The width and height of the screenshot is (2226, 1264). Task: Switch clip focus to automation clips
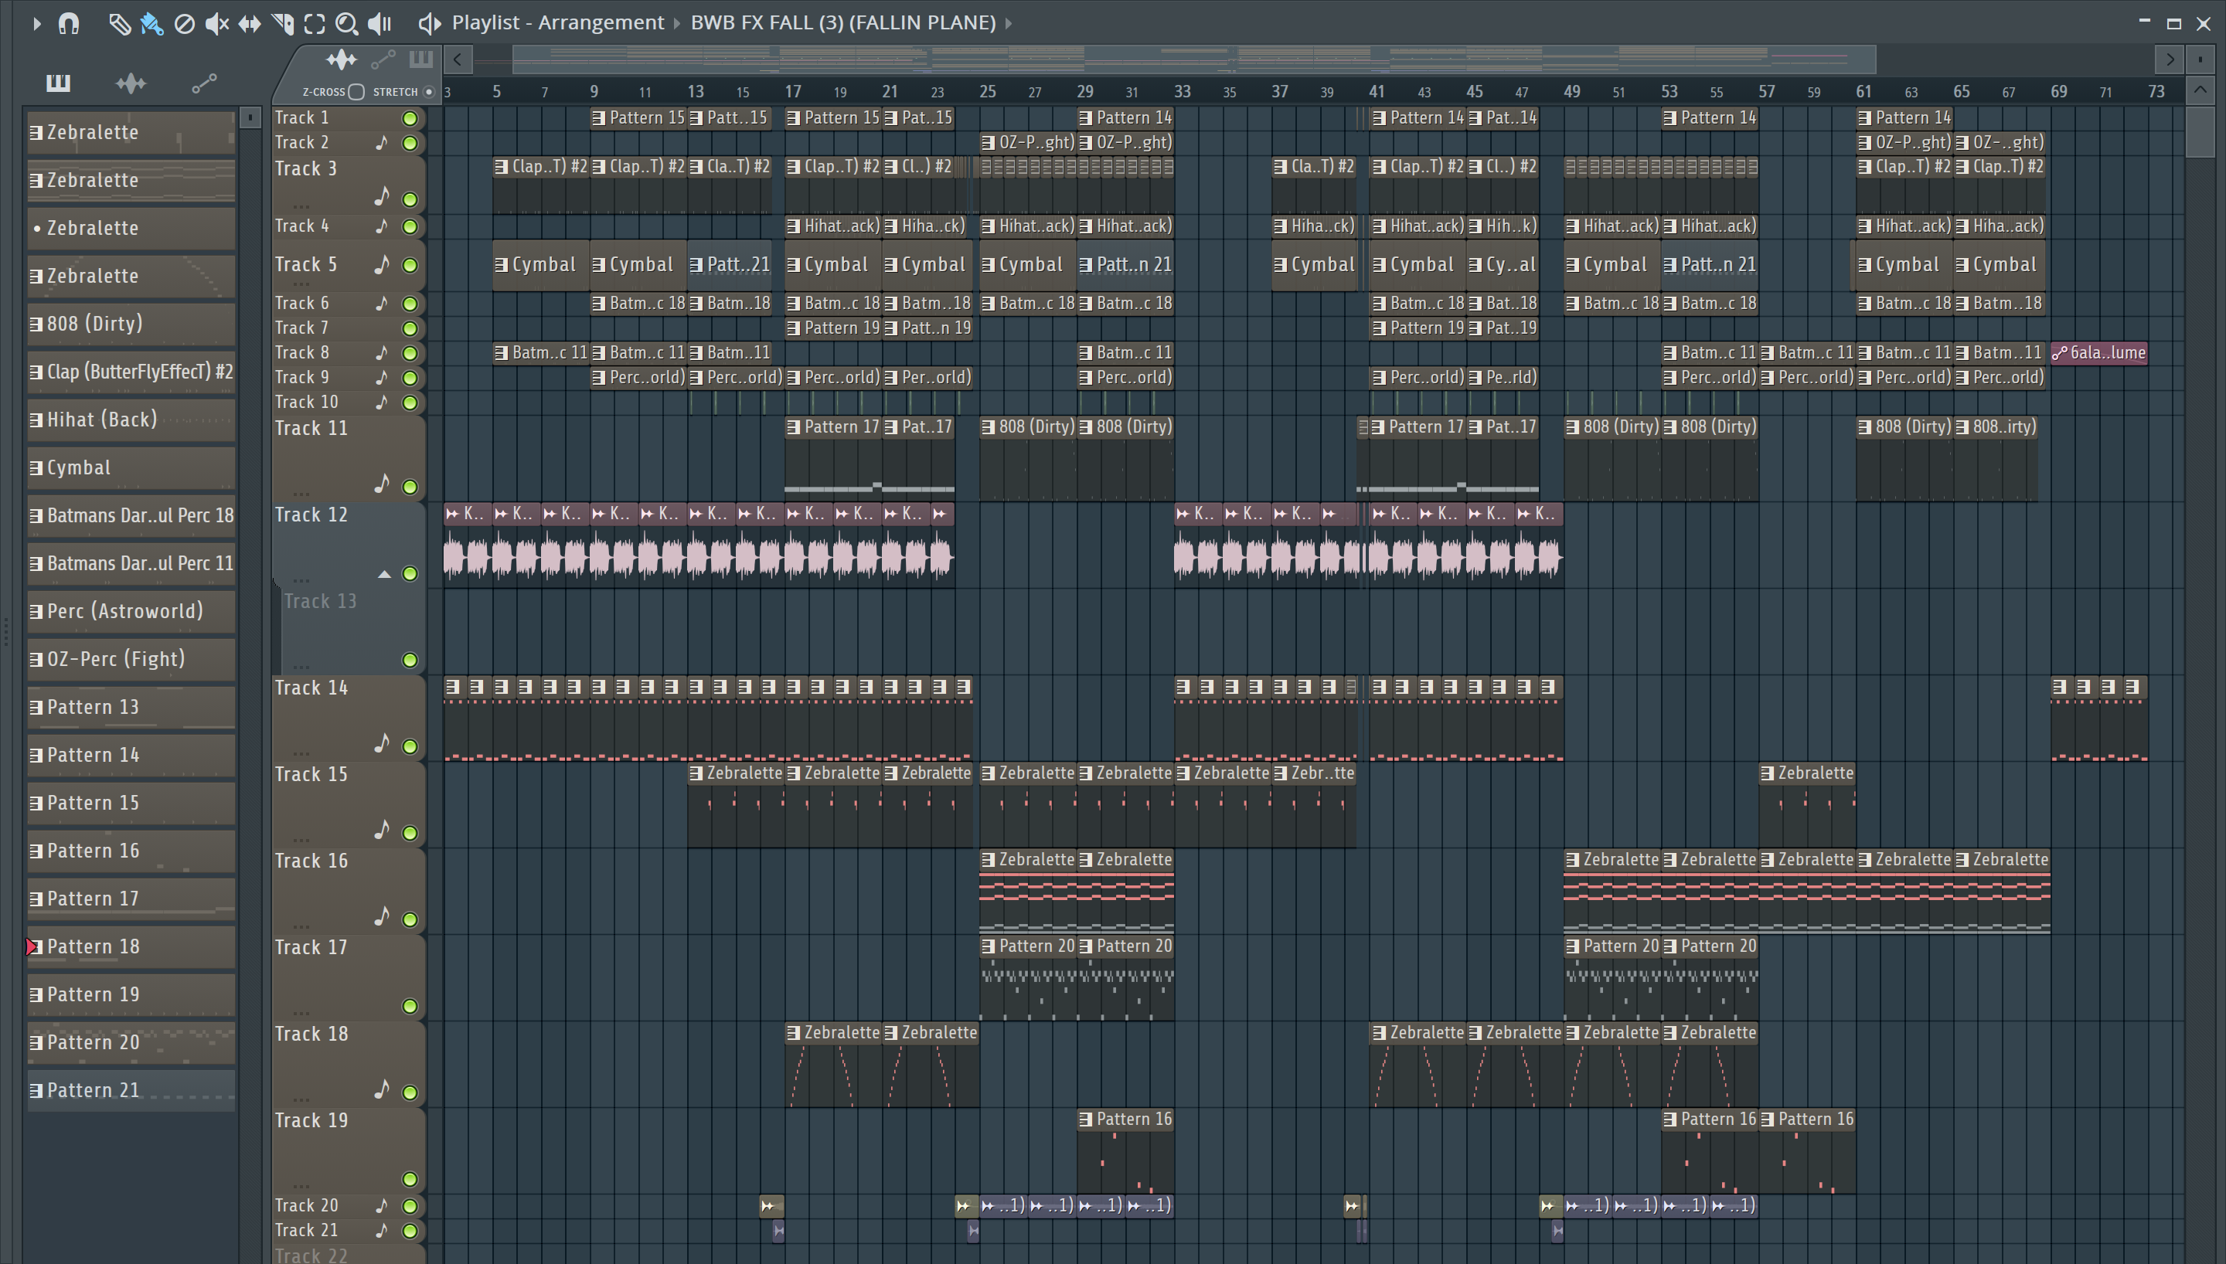383,59
